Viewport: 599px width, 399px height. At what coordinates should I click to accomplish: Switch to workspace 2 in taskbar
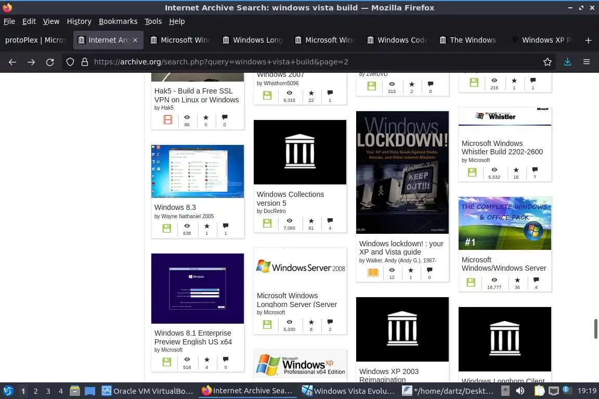tap(35, 391)
